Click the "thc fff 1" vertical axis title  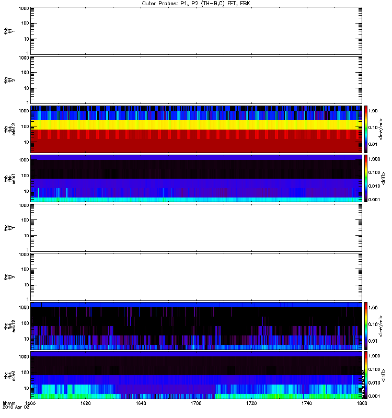9,228
